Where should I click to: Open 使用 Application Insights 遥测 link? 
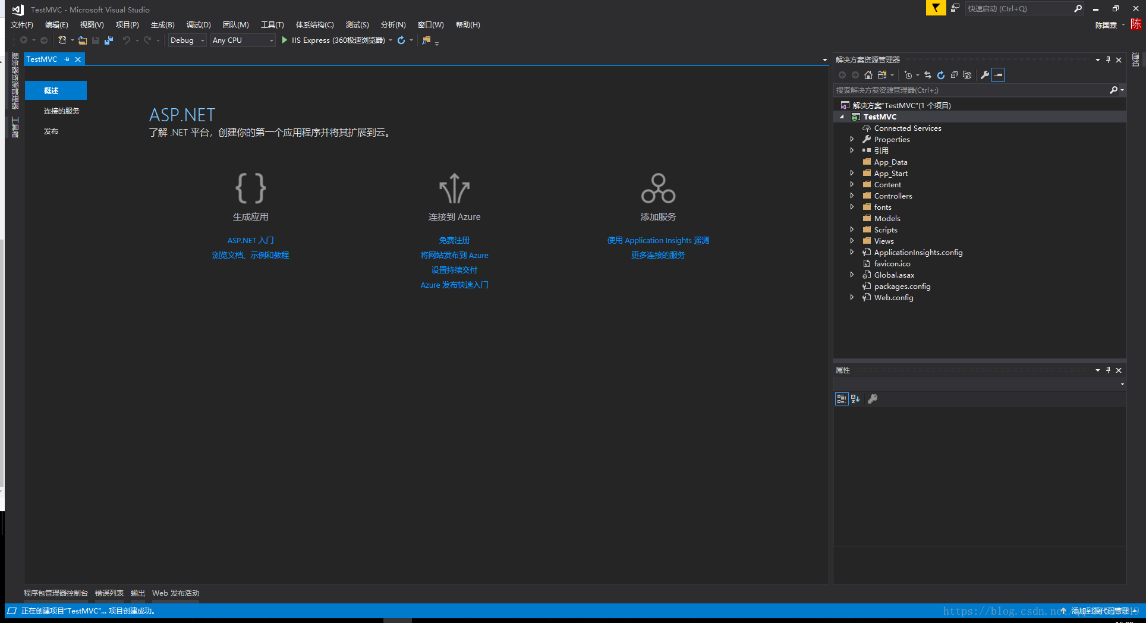[x=658, y=240]
